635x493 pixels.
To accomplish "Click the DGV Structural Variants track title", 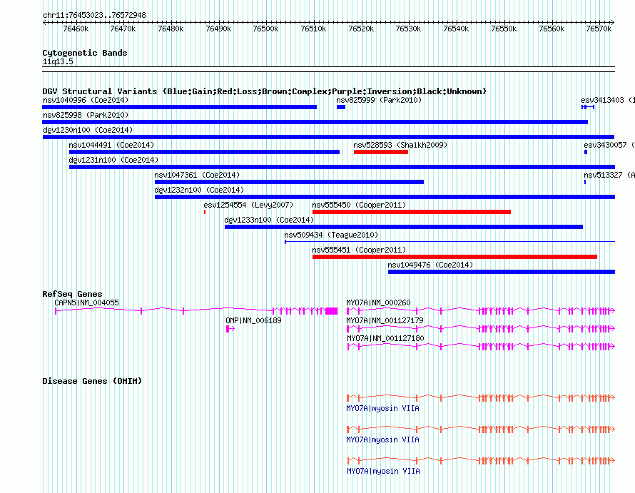I will click(265, 91).
